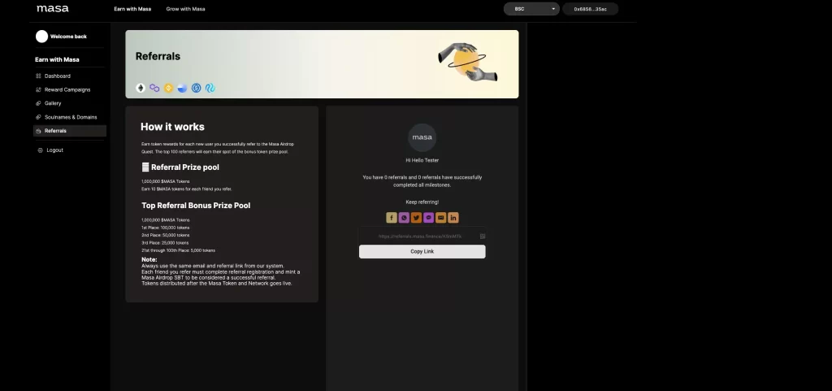Share referral link via Facebook icon
The width and height of the screenshot is (832, 391).
pyautogui.click(x=392, y=218)
